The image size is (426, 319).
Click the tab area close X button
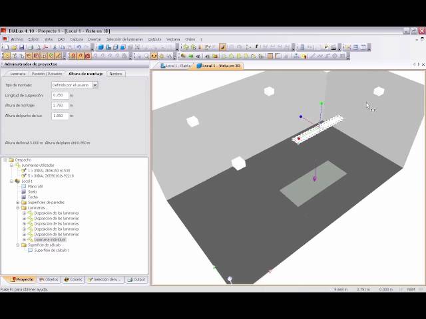[423, 64]
